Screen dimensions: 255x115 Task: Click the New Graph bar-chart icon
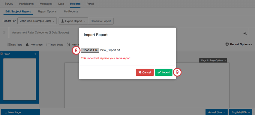click(28, 45)
